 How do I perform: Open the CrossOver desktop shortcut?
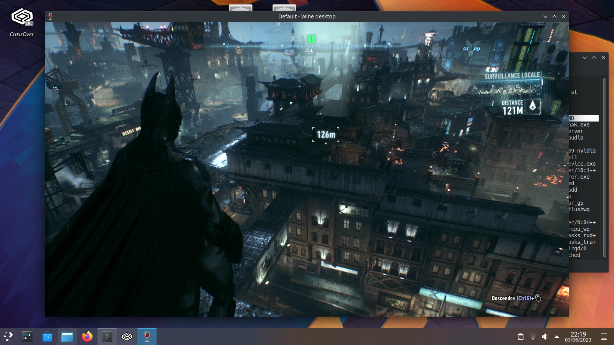[x=22, y=22]
